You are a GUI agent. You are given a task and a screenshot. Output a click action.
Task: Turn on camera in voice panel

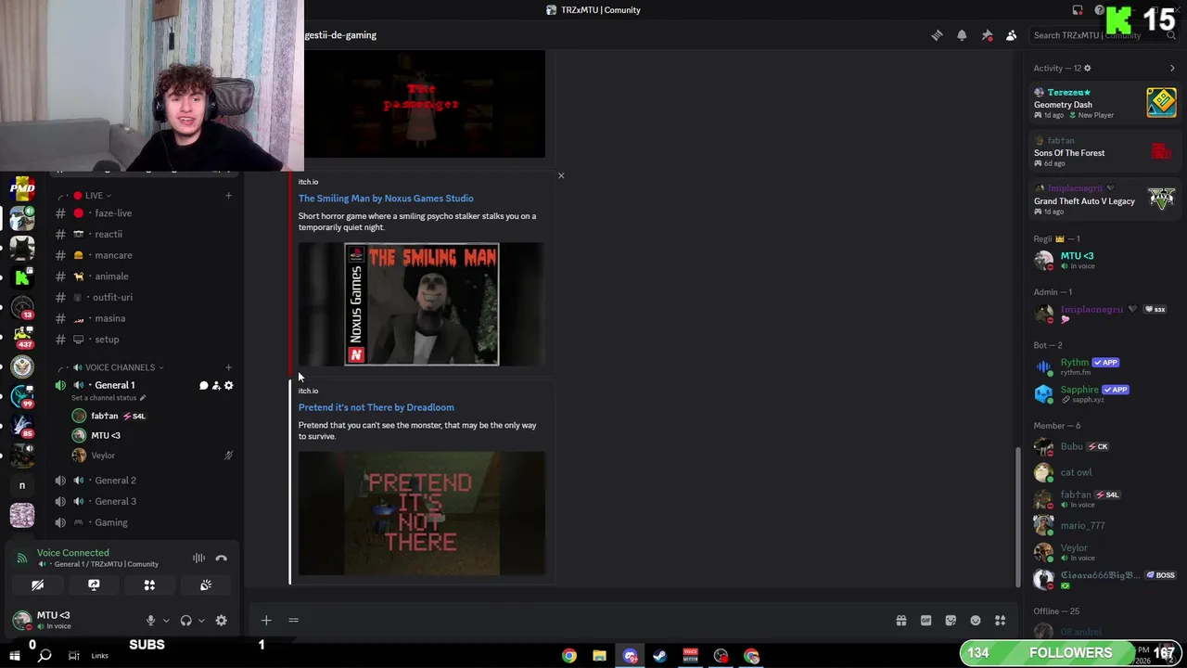(x=38, y=585)
